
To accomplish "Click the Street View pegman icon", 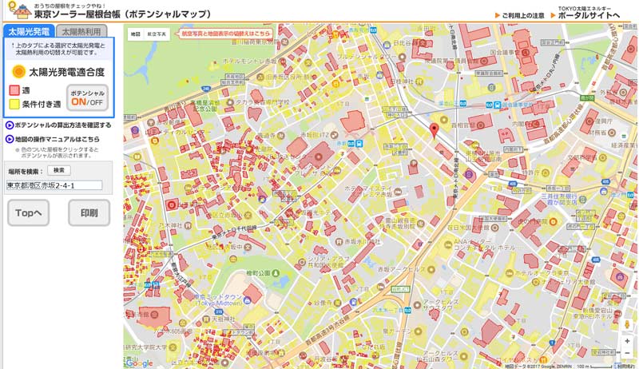I will click(x=627, y=324).
